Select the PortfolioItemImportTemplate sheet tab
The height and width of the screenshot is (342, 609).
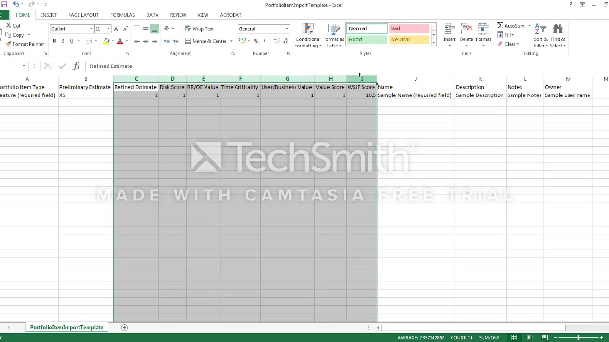[67, 327]
